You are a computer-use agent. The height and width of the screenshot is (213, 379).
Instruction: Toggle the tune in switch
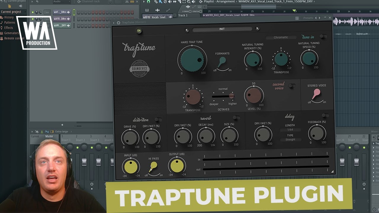click(x=323, y=36)
